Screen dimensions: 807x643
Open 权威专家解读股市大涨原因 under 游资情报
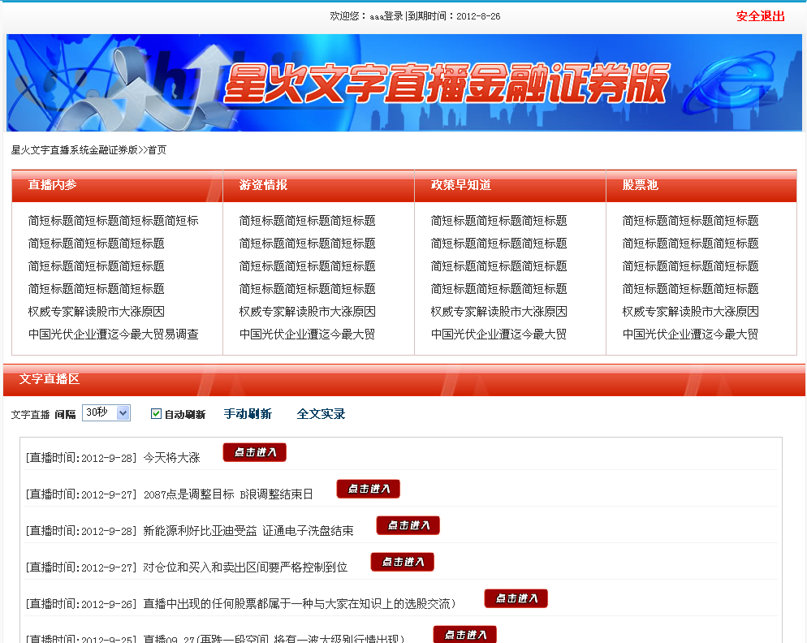pos(307,312)
